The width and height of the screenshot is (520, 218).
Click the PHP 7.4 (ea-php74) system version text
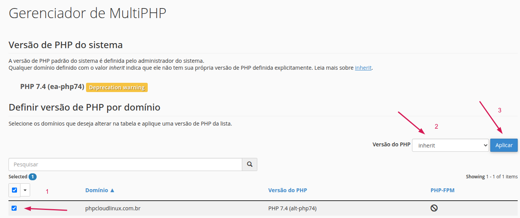pyautogui.click(x=52, y=87)
